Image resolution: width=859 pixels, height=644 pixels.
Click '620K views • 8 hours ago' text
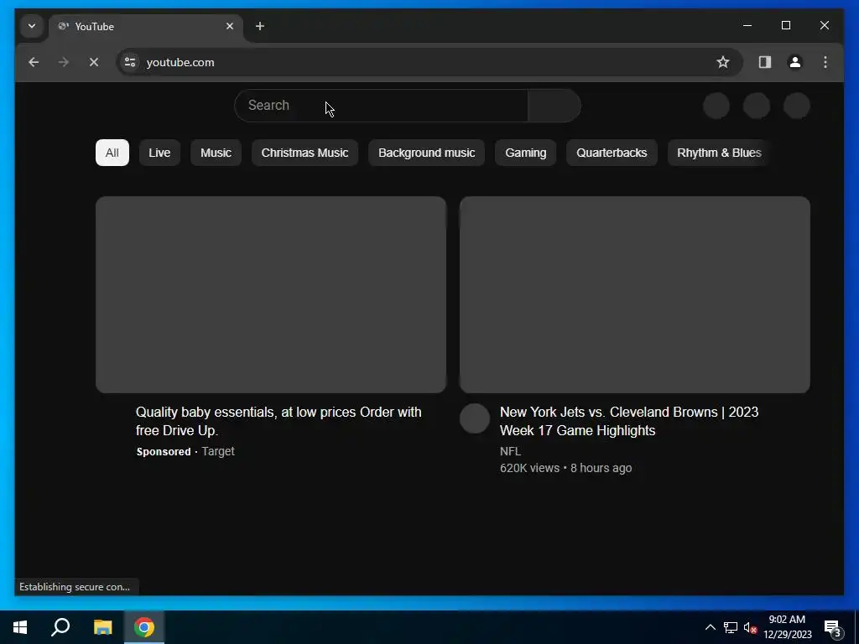[x=566, y=468]
